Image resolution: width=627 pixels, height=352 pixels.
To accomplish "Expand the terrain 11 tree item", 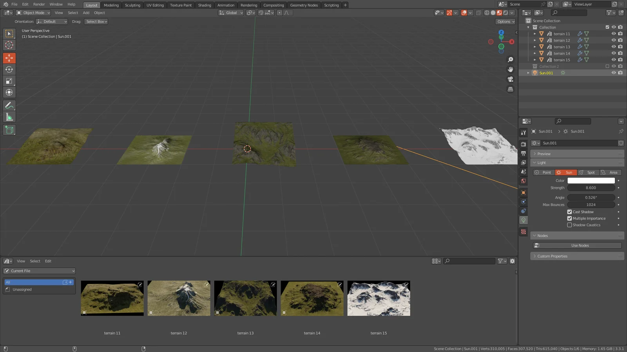I will [x=535, y=34].
